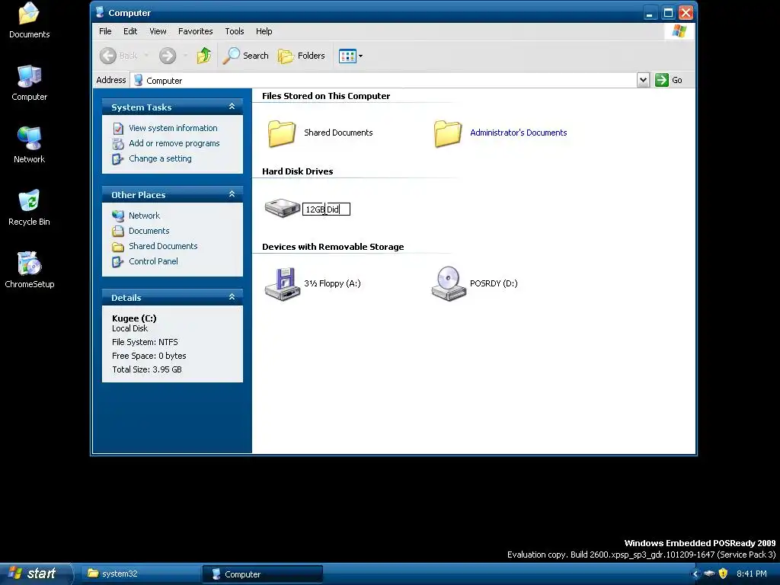This screenshot has height=585, width=780.
Task: Click the Safely Remove Hardware tray icon
Action: pyautogui.click(x=709, y=574)
